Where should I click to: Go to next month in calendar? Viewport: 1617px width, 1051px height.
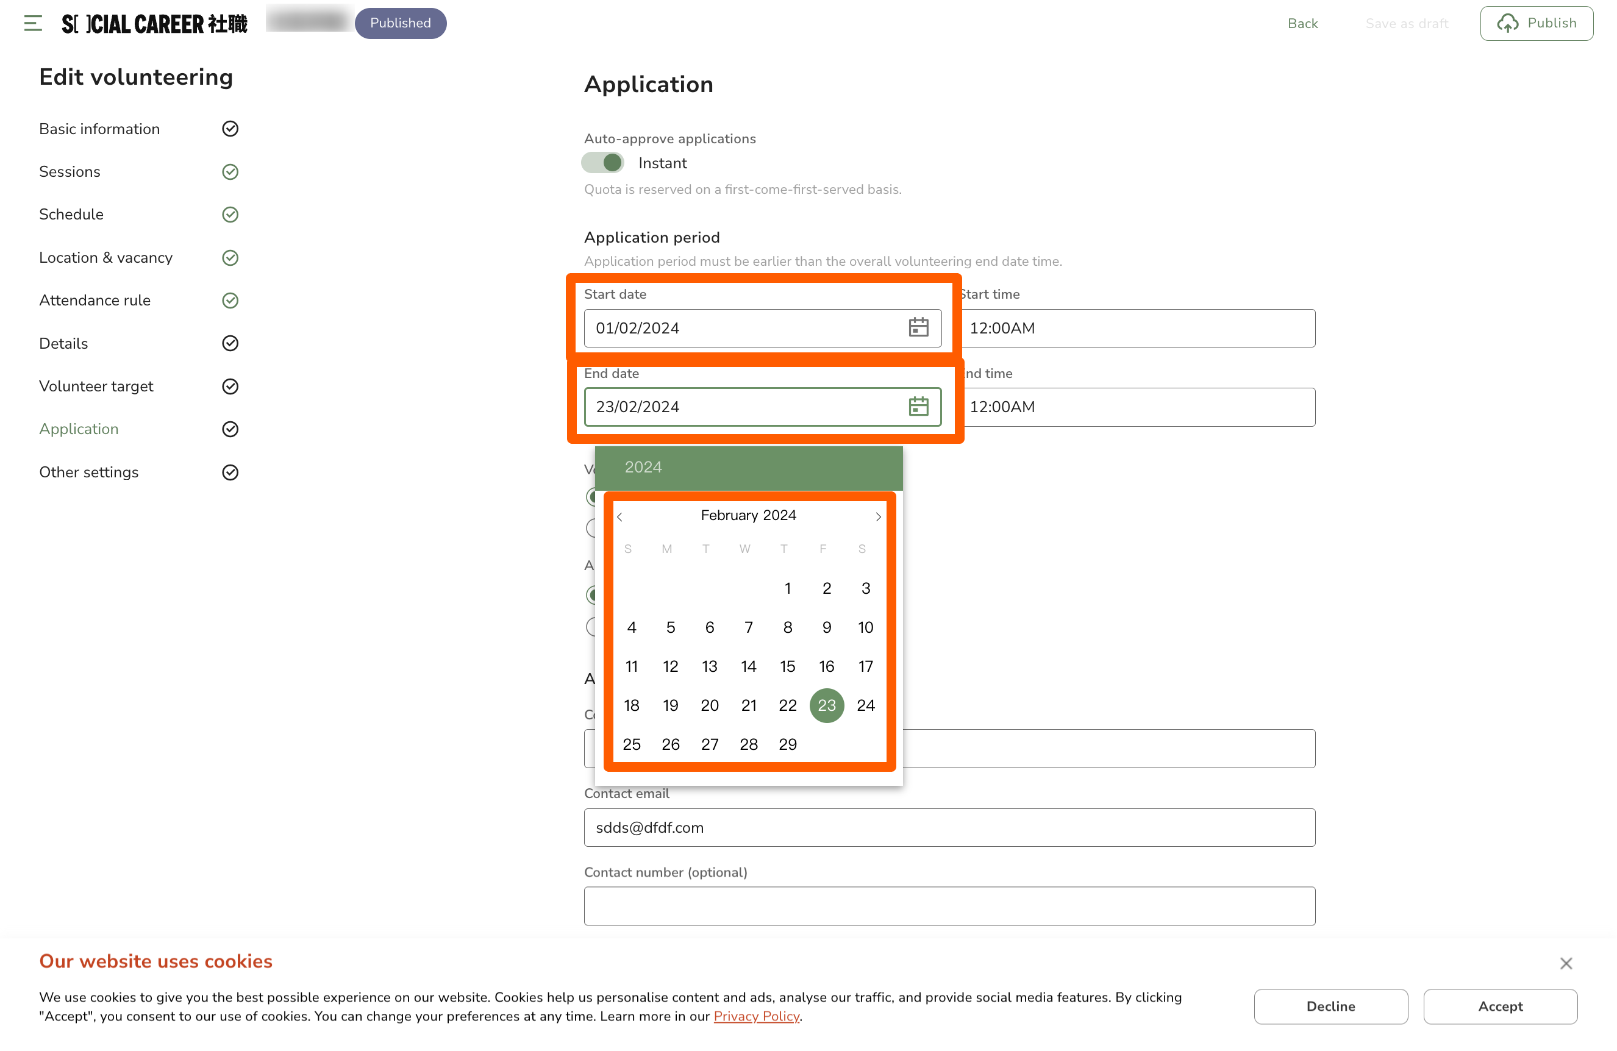[878, 517]
